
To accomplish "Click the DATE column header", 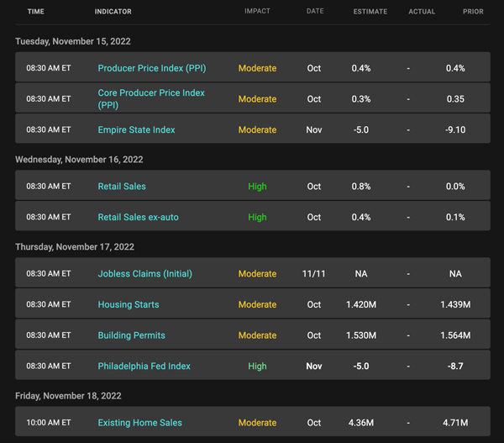I will coord(315,12).
